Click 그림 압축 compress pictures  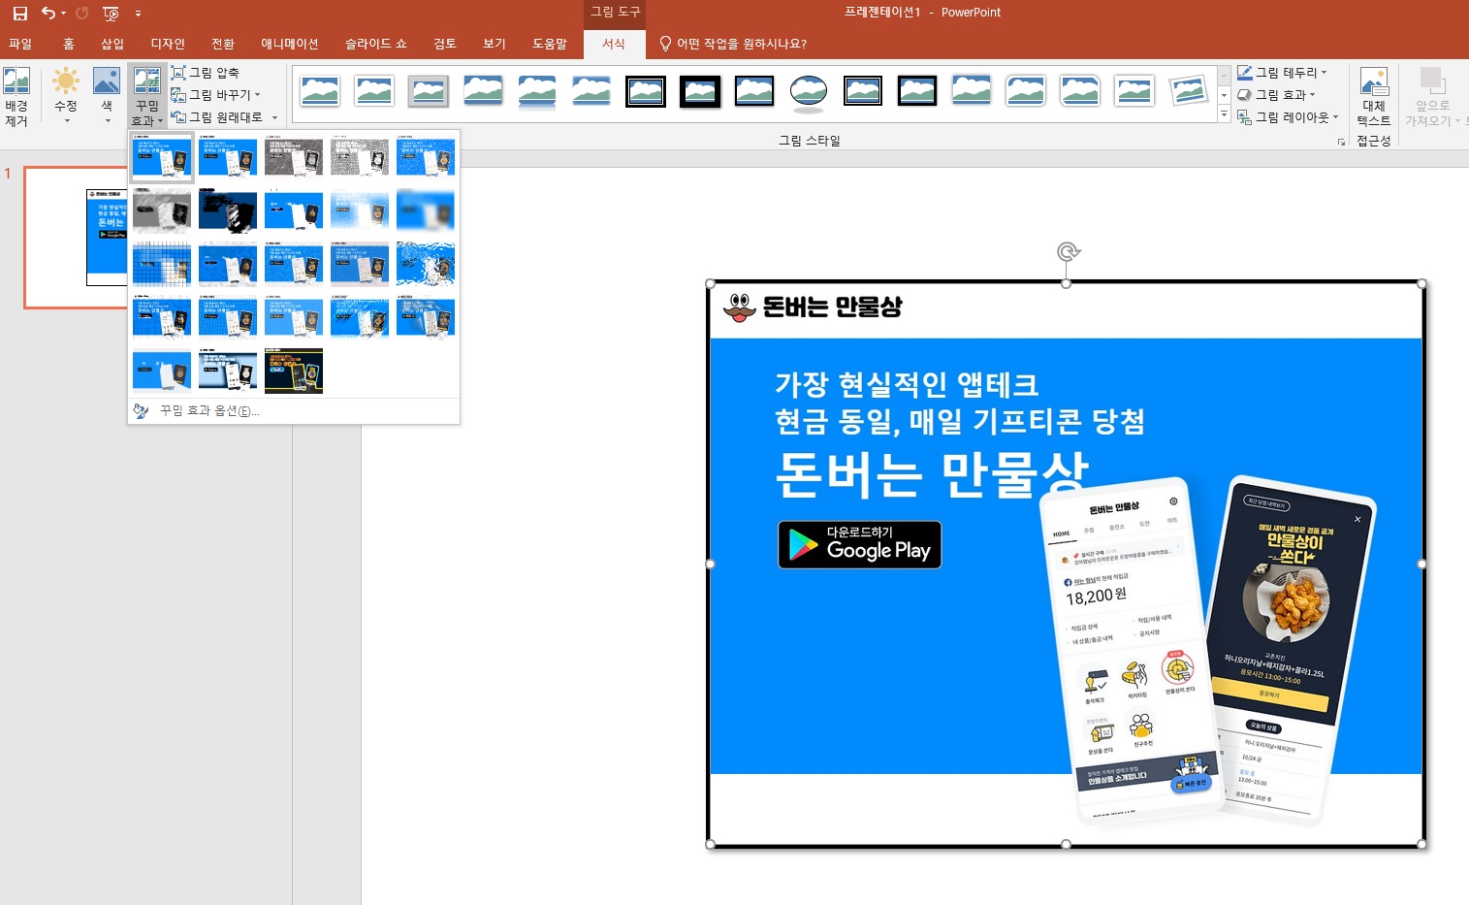[206, 73]
